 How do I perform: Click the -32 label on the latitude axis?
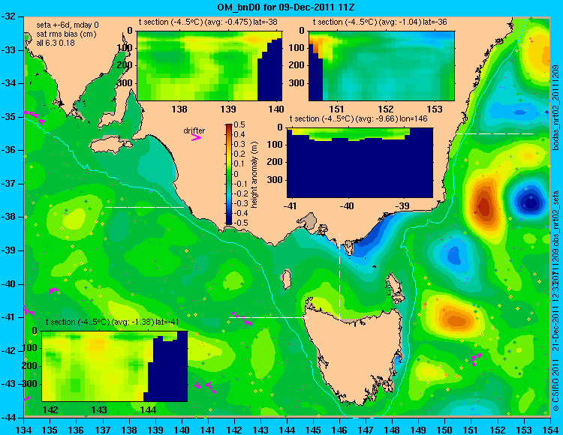click(10, 16)
